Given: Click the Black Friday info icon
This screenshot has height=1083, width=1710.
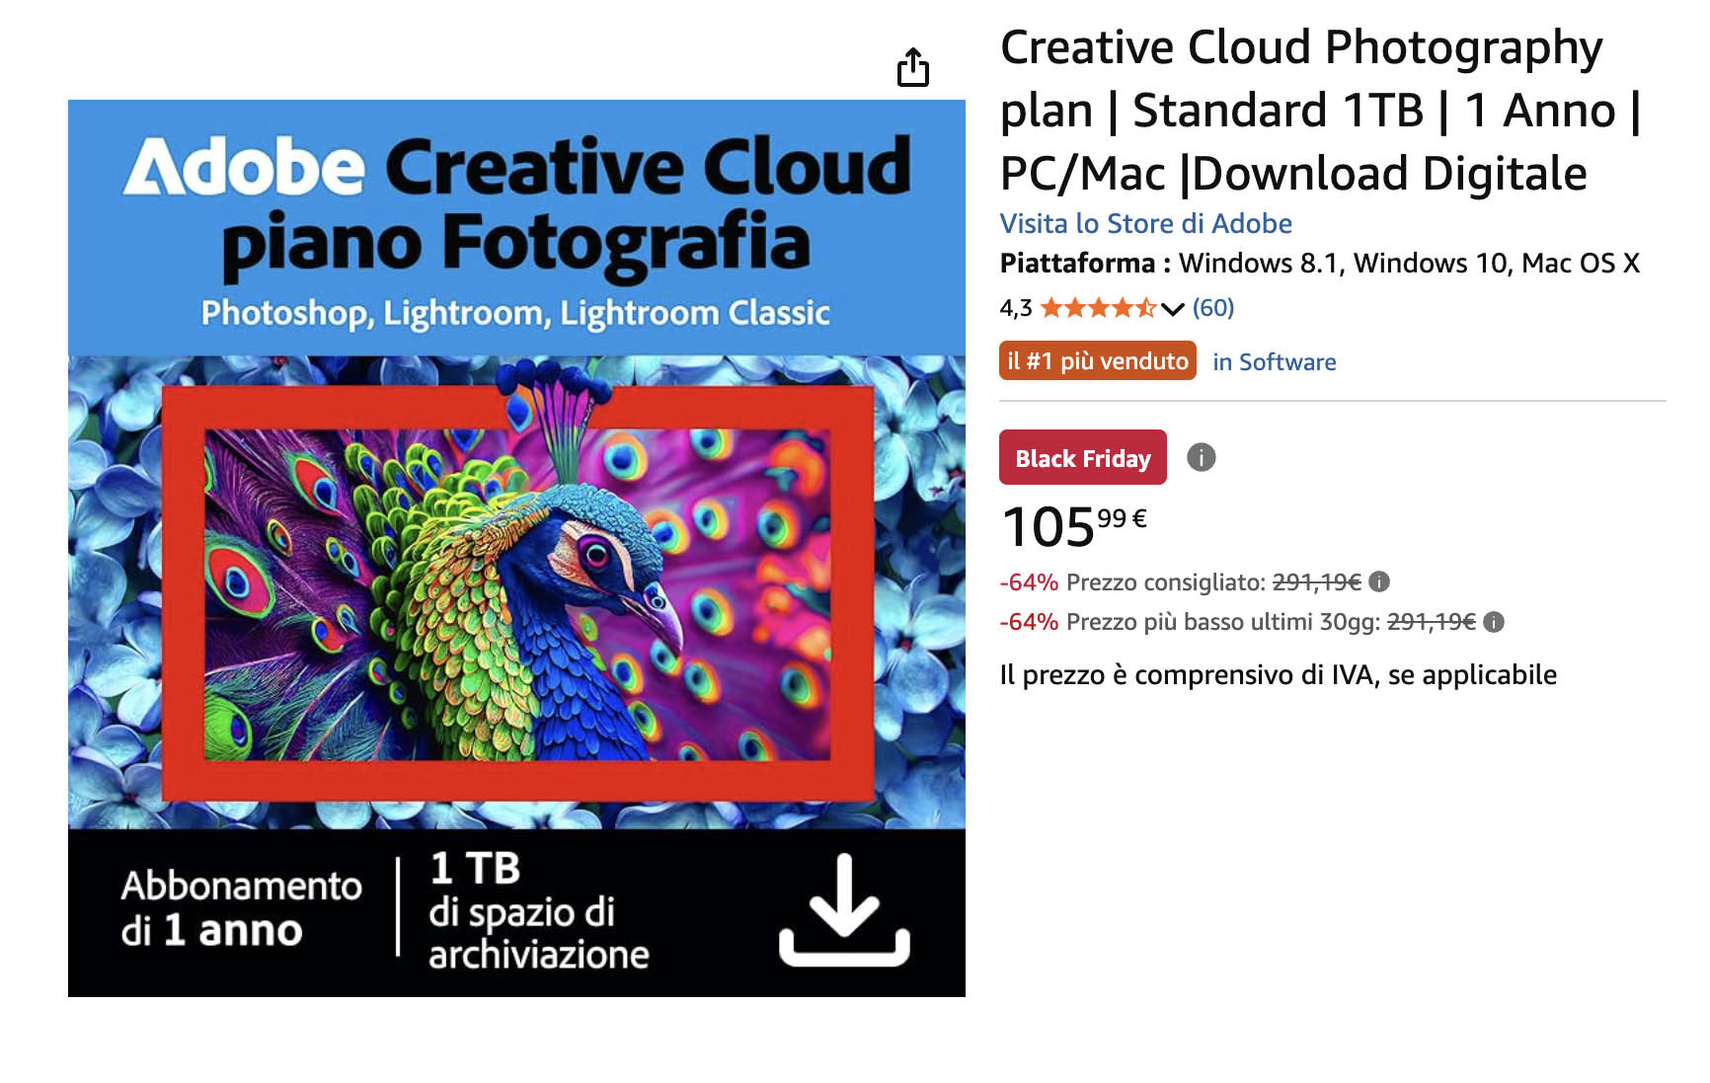Looking at the screenshot, I should pos(1201,457).
